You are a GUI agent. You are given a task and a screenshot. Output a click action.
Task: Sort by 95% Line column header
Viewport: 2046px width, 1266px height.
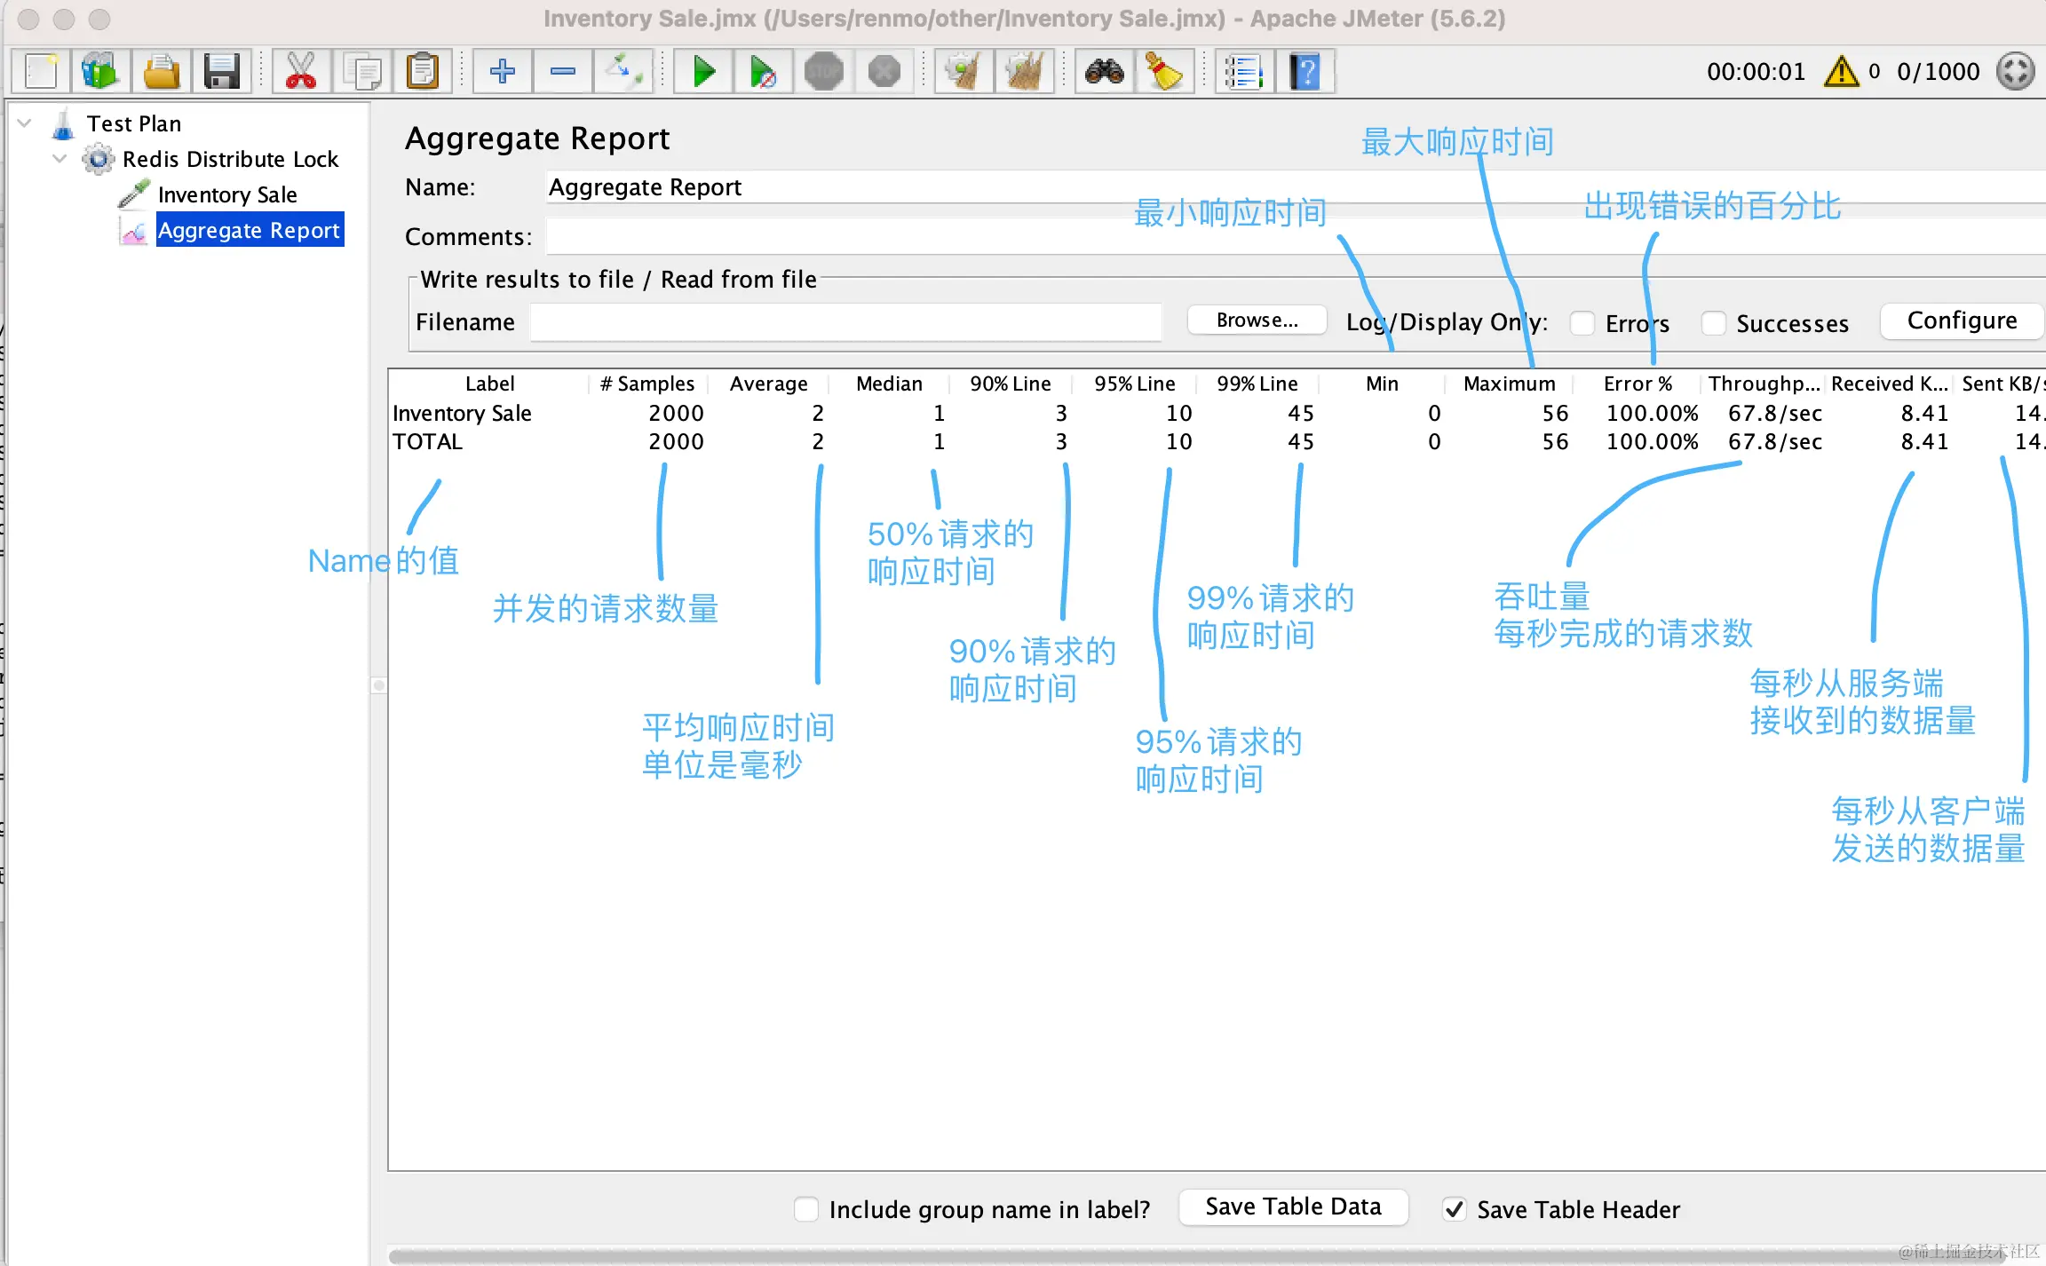coord(1134,384)
